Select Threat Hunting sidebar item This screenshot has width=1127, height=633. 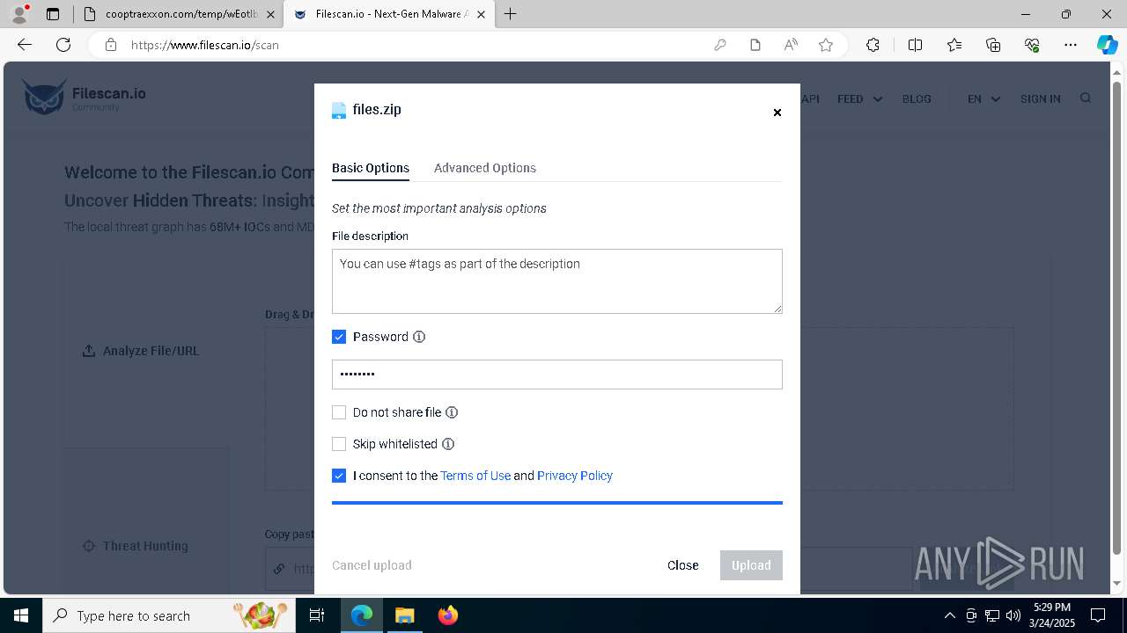(x=136, y=546)
